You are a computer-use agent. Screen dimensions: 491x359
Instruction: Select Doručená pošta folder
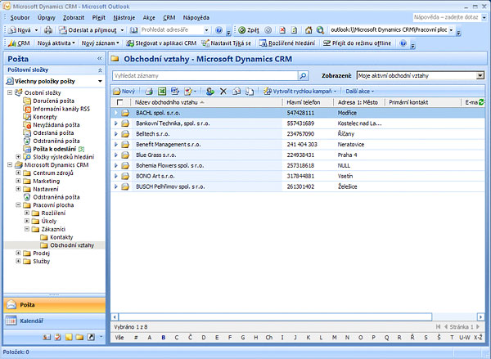coord(53,101)
